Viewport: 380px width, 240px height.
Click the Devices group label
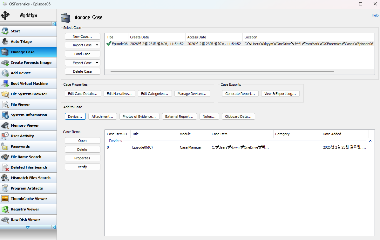coord(116,141)
